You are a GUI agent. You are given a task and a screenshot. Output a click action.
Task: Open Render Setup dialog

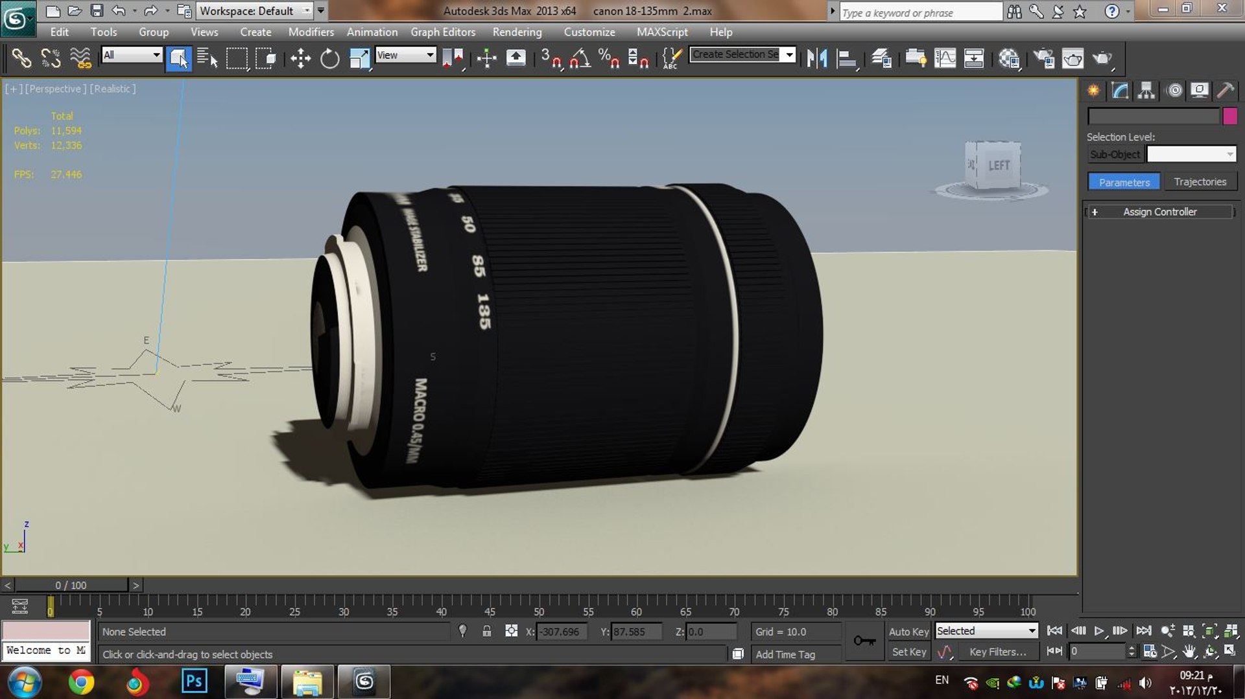1043,58
